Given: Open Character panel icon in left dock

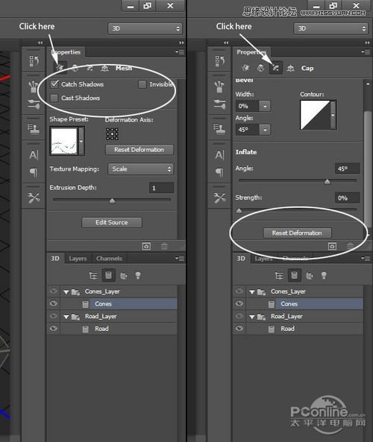Looking at the screenshot, I should coord(34,155).
